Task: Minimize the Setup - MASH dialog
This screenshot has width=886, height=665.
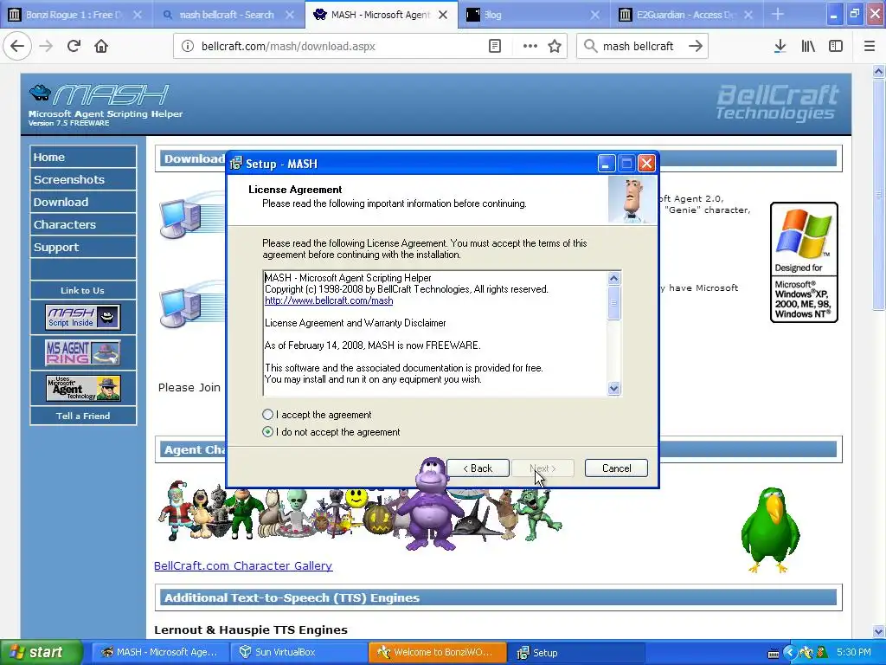Action: point(606,164)
